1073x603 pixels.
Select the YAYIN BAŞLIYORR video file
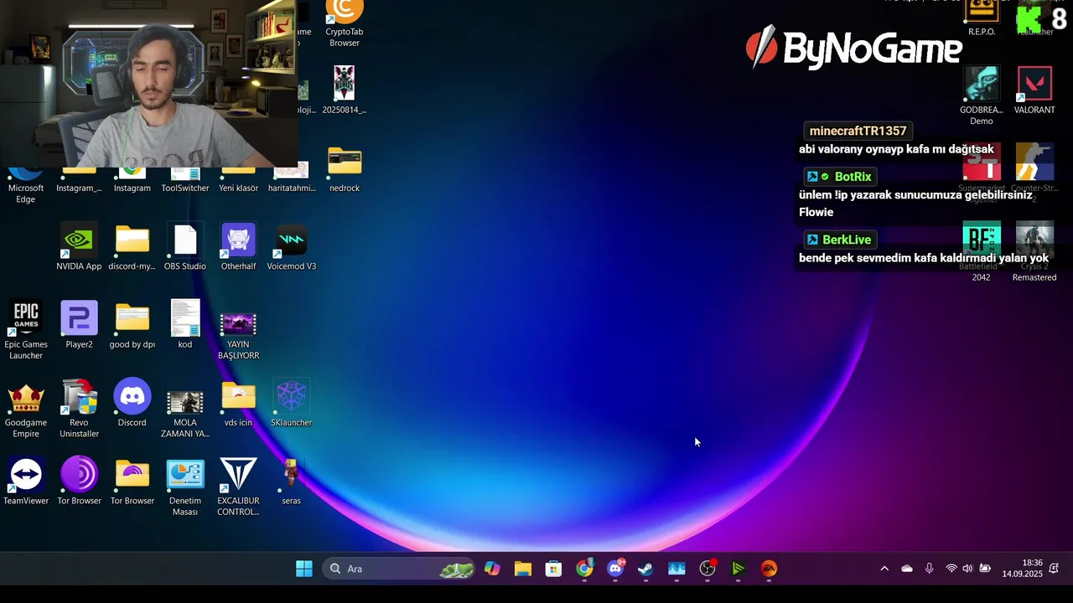pos(238,337)
